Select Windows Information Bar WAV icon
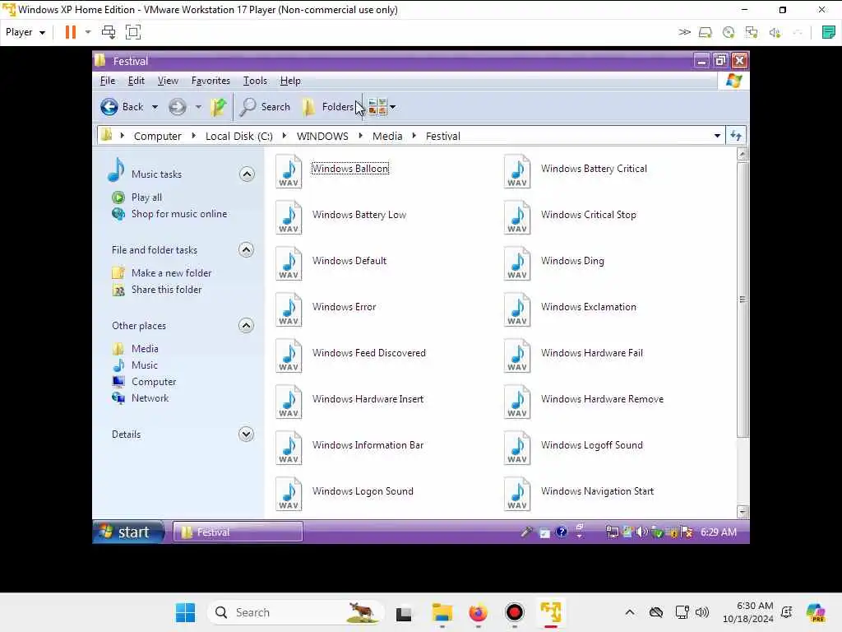The width and height of the screenshot is (842, 632). click(x=289, y=448)
